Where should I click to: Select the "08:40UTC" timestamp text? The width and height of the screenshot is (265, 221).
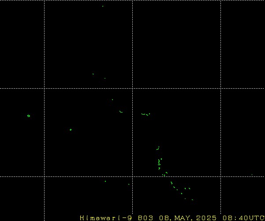coord(243,218)
